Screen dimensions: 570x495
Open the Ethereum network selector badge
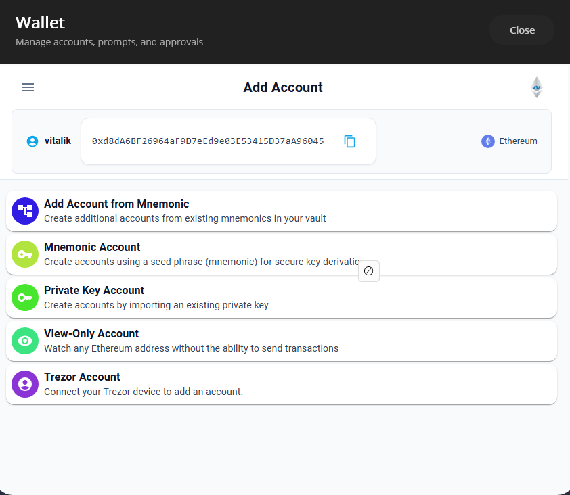click(509, 141)
